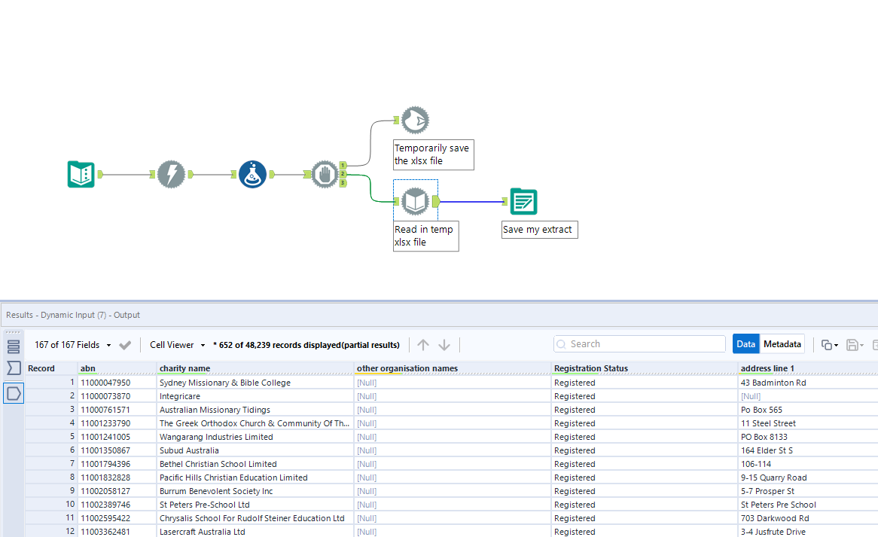Viewport: 878px width, 537px height.
Task: Select the blue flask tool in the workflow
Action: coord(252,174)
